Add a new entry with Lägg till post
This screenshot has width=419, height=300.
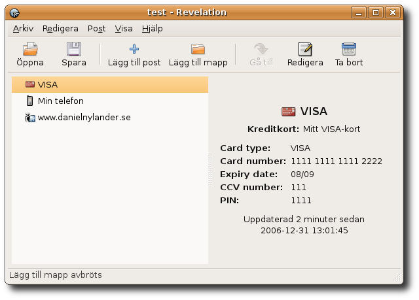[x=134, y=54]
